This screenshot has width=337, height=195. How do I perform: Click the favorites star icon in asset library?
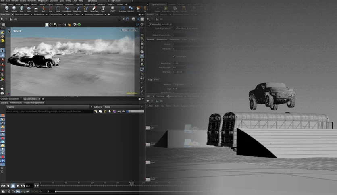click(x=105, y=112)
